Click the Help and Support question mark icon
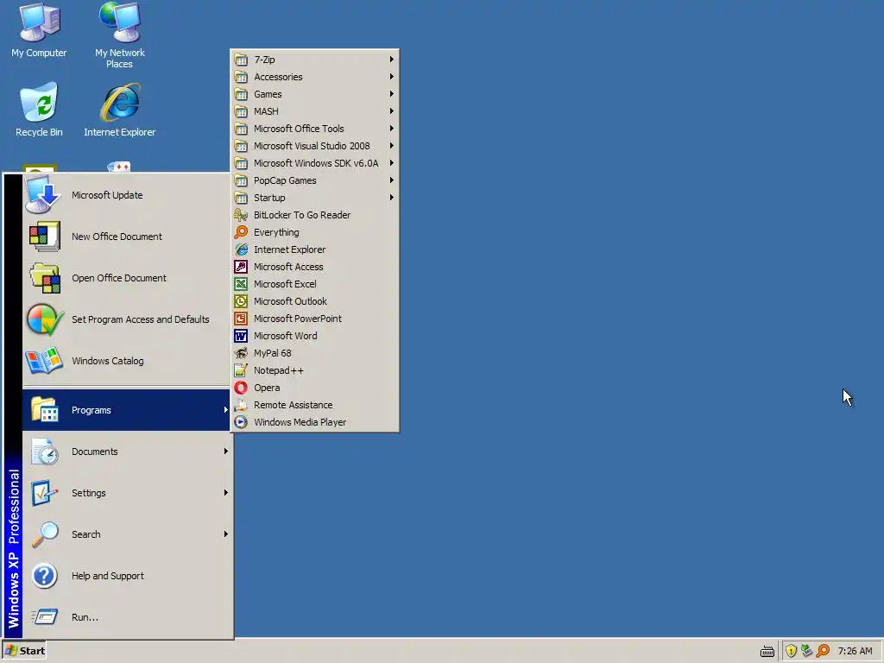 (x=45, y=576)
